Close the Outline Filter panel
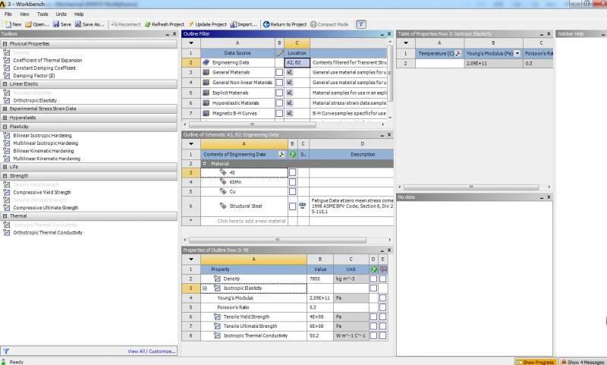The height and width of the screenshot is (365, 607). click(x=389, y=34)
